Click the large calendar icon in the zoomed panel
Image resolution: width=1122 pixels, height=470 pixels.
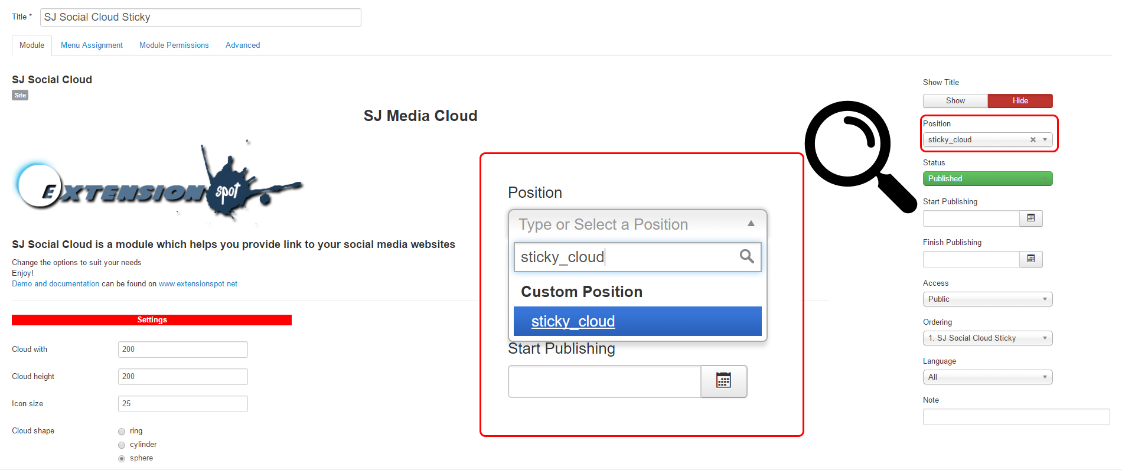[723, 381]
